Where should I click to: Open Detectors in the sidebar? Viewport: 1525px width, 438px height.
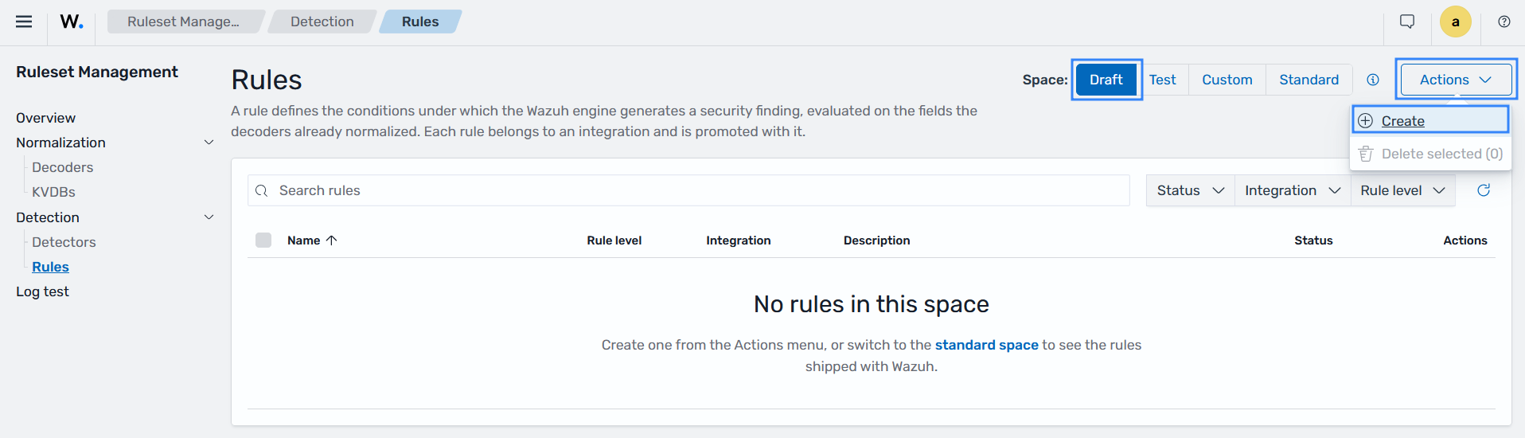[x=64, y=242]
